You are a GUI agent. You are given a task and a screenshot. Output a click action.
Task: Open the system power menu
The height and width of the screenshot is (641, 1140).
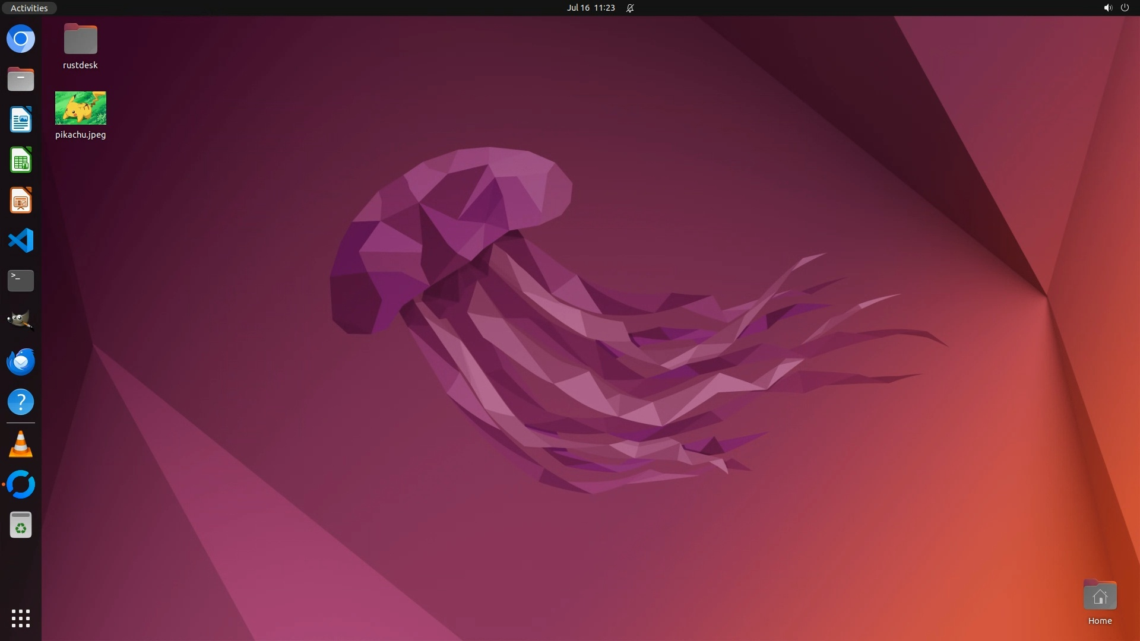[x=1124, y=8]
